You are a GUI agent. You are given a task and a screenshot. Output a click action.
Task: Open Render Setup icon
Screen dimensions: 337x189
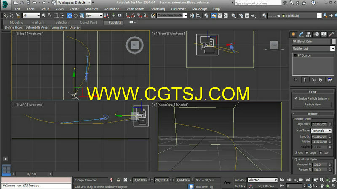click(241, 16)
